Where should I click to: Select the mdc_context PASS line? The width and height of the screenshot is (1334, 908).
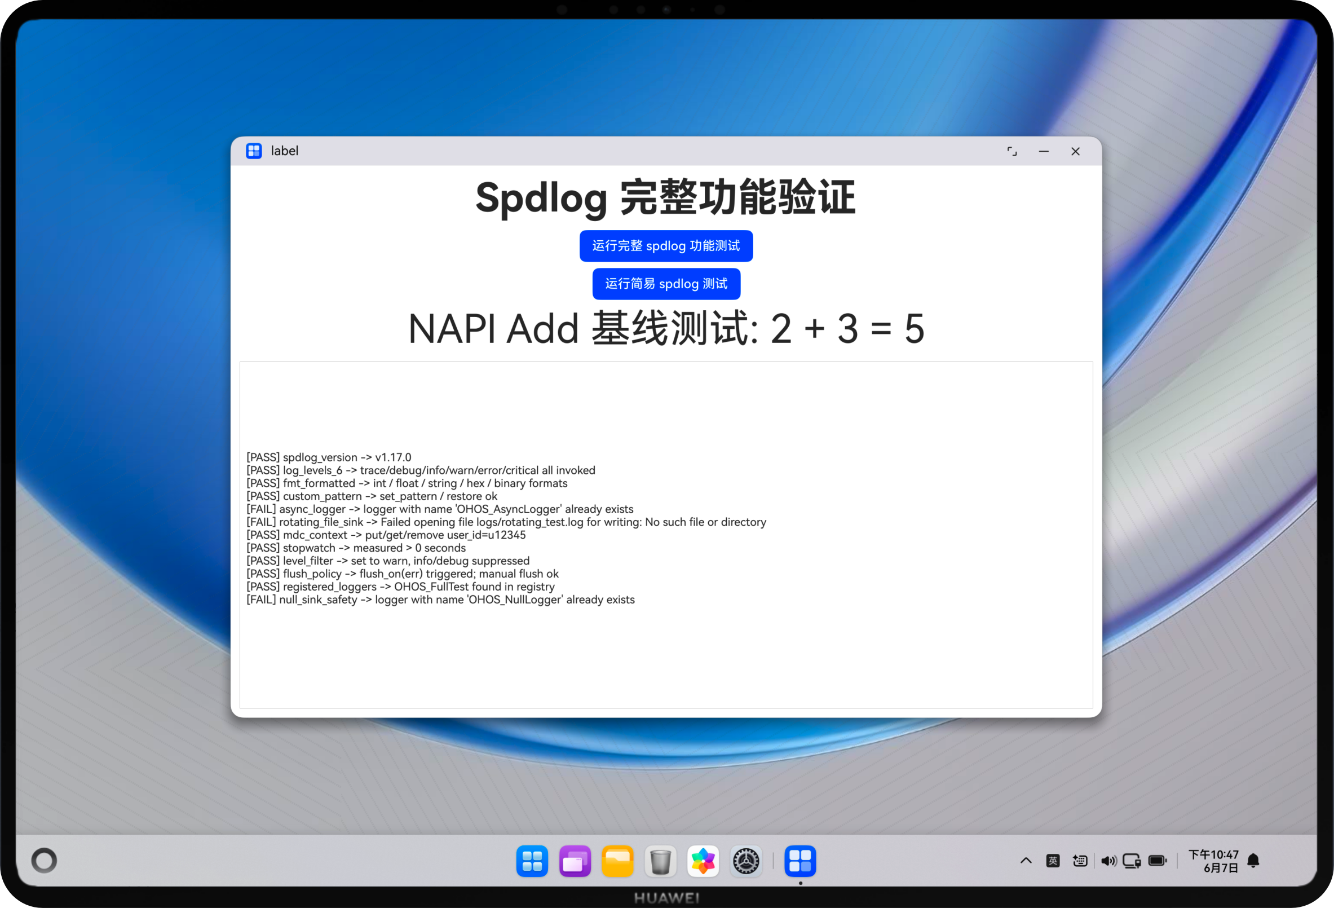[386, 535]
